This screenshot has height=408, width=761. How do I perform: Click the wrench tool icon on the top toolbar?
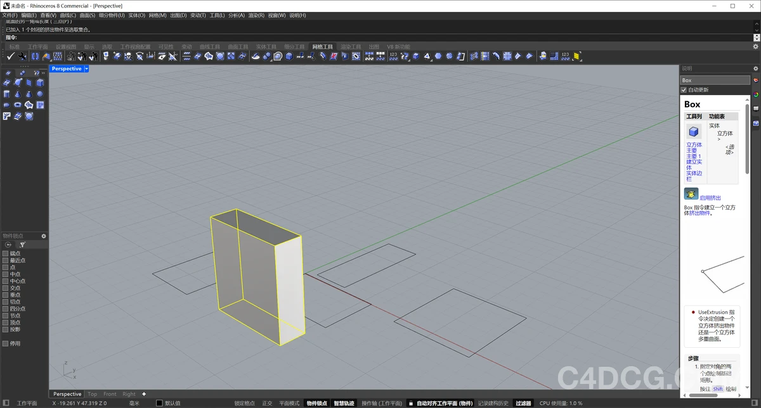22,56
